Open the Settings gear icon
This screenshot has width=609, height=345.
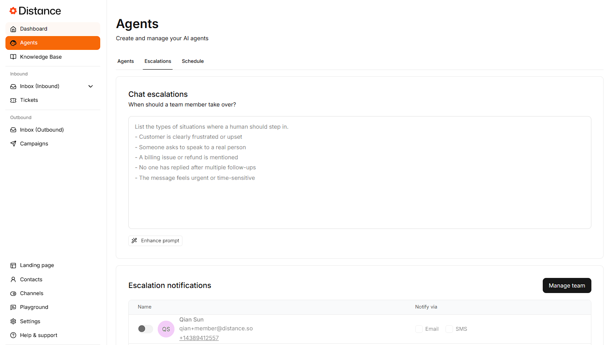(x=13, y=322)
